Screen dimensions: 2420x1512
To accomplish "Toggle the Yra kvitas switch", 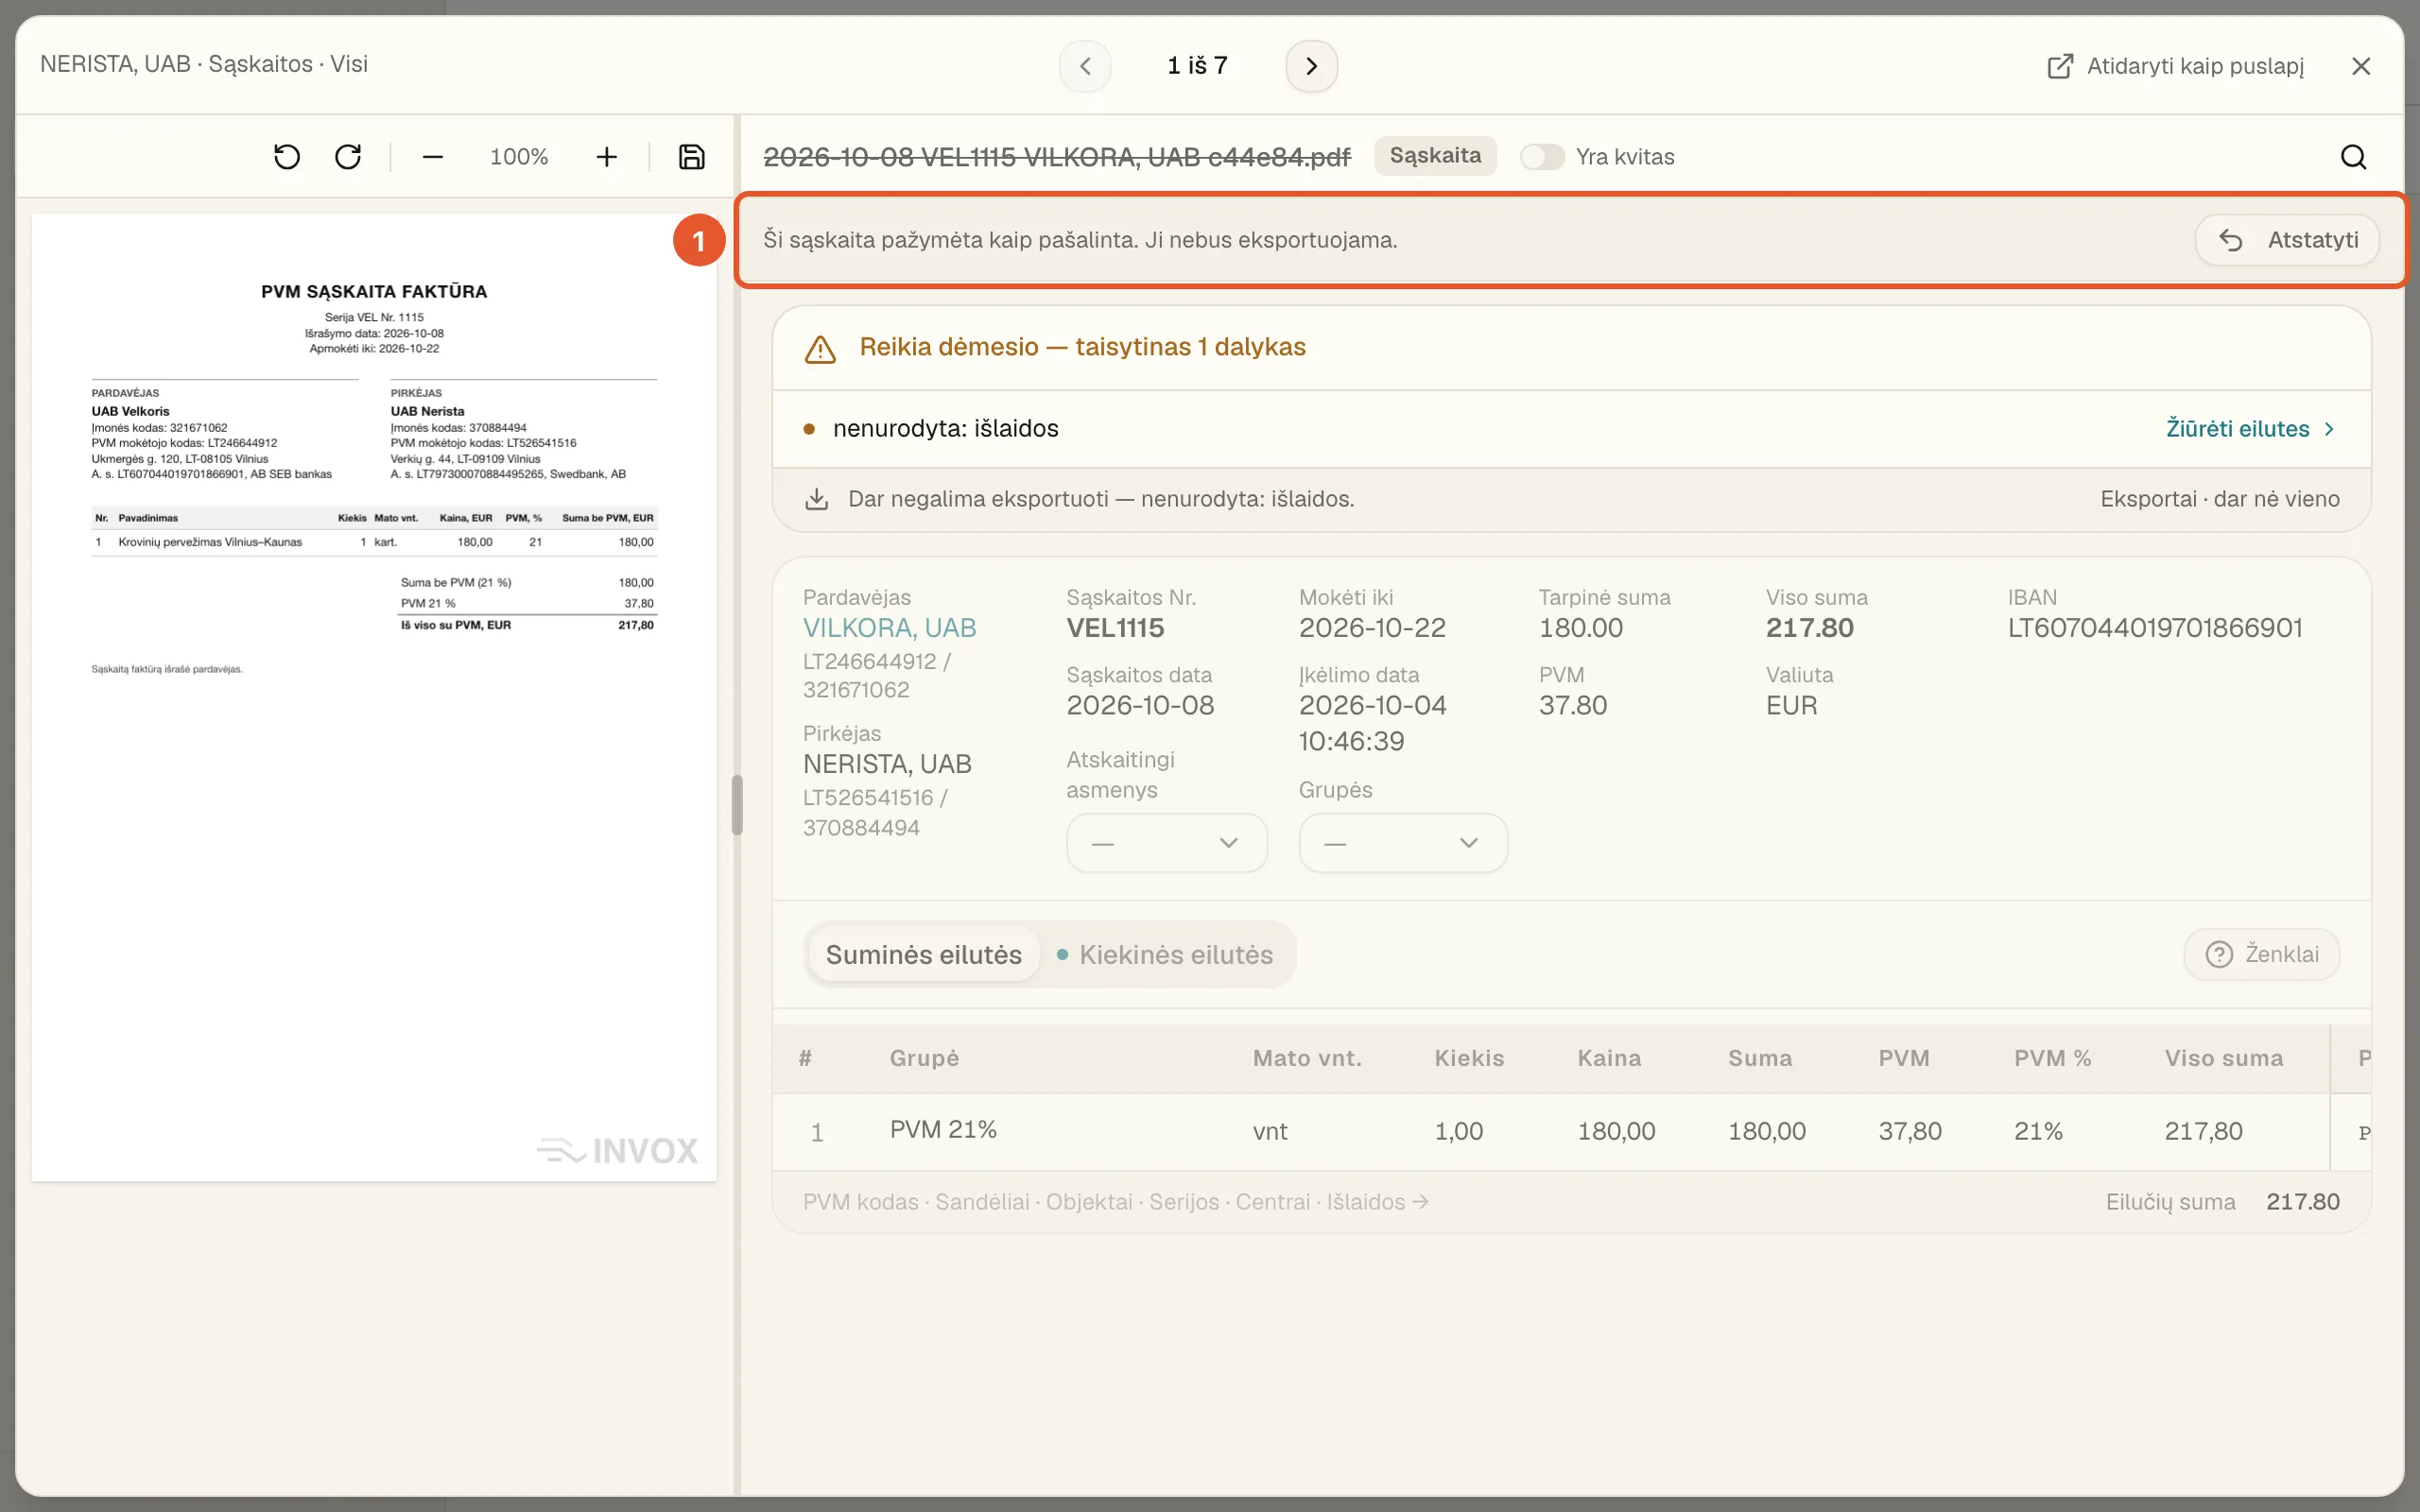I will (1541, 157).
